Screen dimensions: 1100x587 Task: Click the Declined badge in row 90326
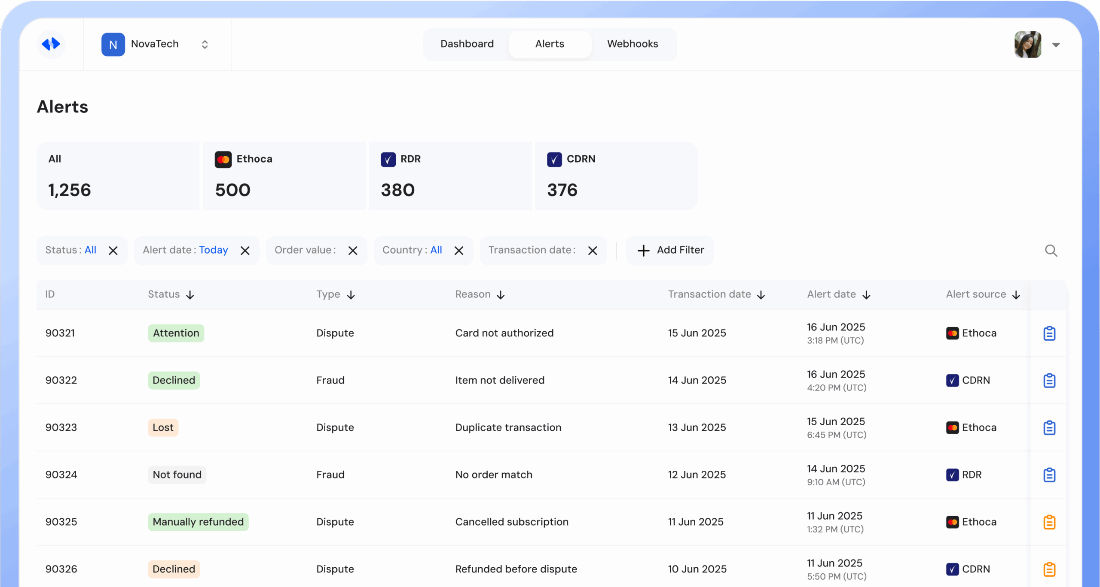(174, 569)
